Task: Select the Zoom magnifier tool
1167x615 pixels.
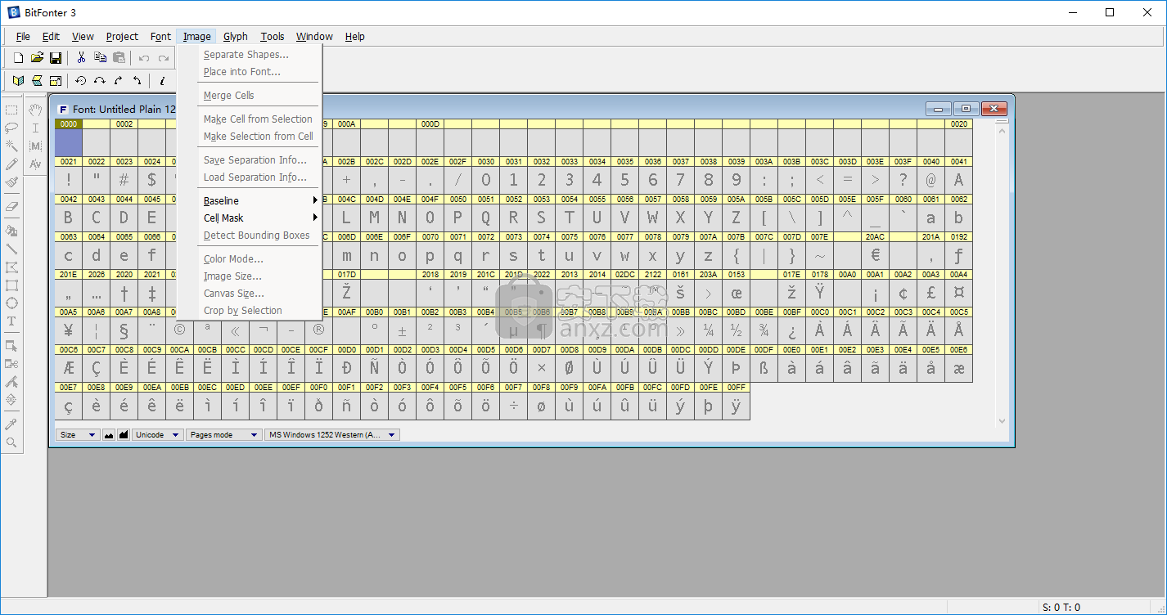Action: [11, 442]
